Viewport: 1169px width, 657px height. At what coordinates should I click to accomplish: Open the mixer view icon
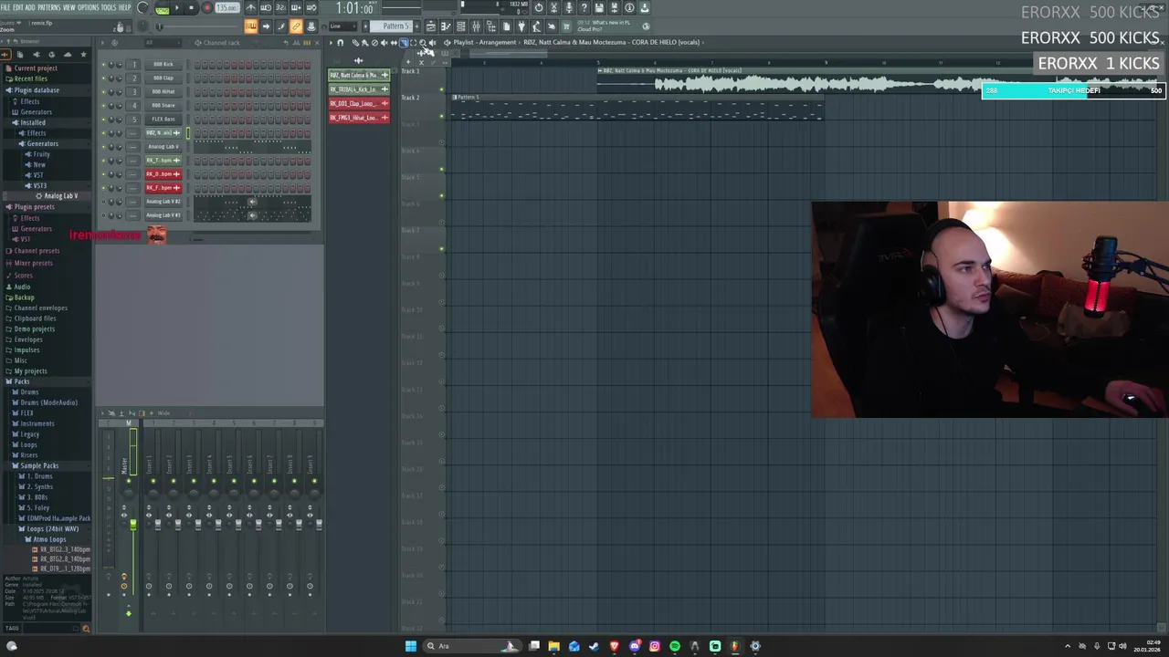click(x=476, y=26)
